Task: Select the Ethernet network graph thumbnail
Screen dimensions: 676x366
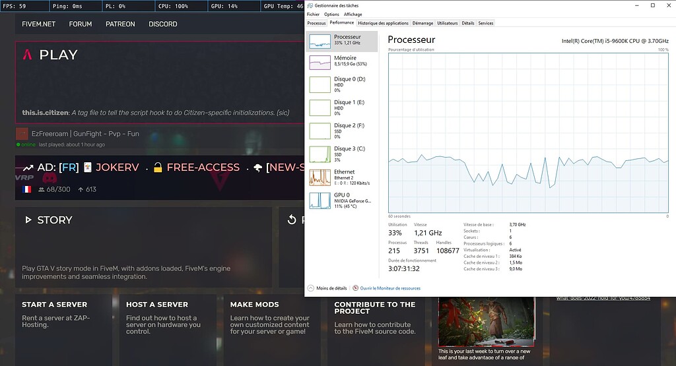Action: (320, 177)
